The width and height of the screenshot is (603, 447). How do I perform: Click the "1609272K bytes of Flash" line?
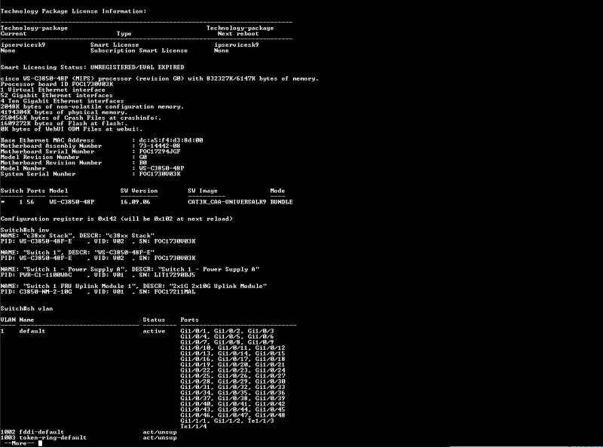tap(64, 124)
